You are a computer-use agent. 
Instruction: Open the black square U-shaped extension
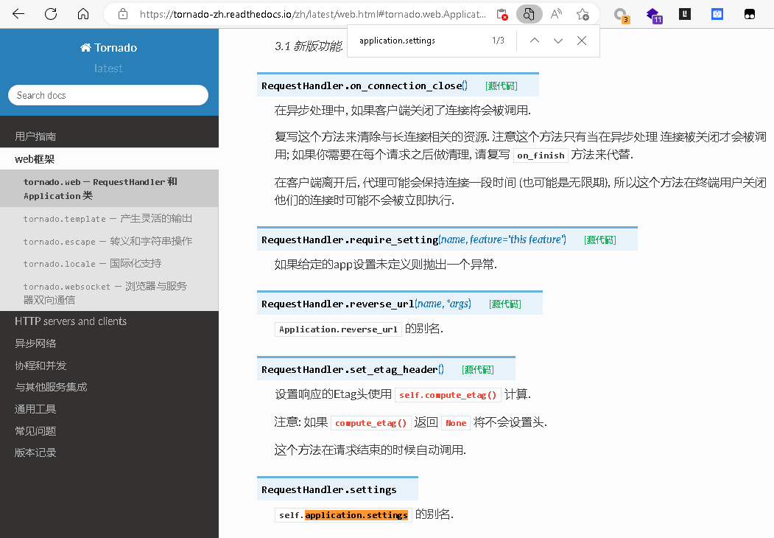coord(685,14)
